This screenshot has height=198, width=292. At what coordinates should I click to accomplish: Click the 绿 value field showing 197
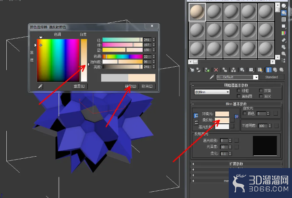[x=148, y=45]
